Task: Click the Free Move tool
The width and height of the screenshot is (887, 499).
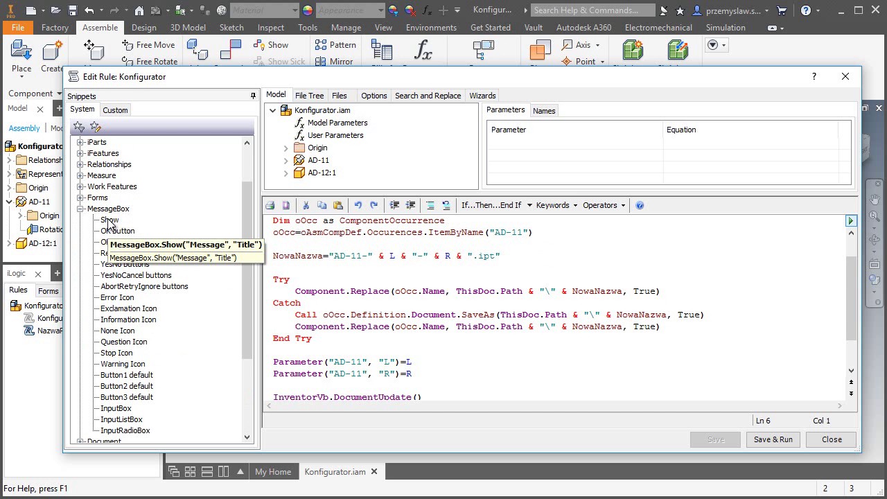Action: click(x=148, y=45)
